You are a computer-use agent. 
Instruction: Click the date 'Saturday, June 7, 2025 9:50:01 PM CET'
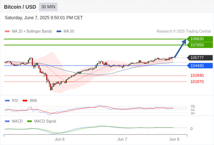44,18
